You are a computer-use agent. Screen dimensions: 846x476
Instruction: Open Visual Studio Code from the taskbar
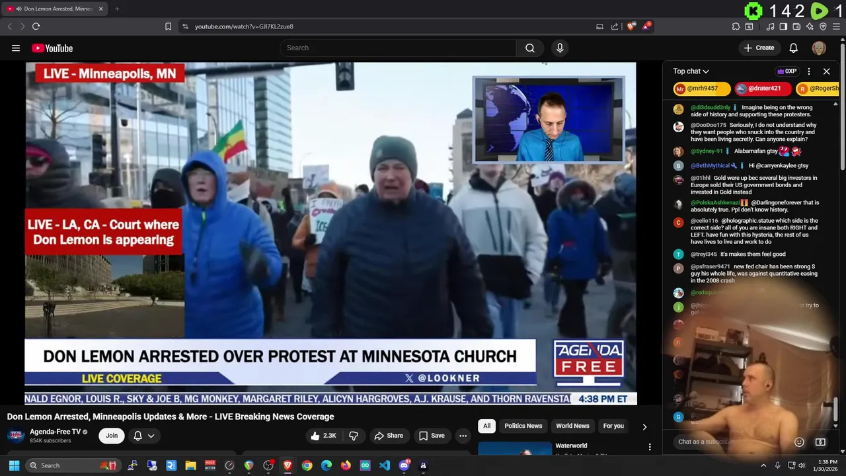385,465
